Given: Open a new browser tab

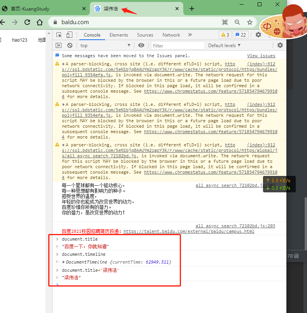Looking at the screenshot, I should click(192, 9).
